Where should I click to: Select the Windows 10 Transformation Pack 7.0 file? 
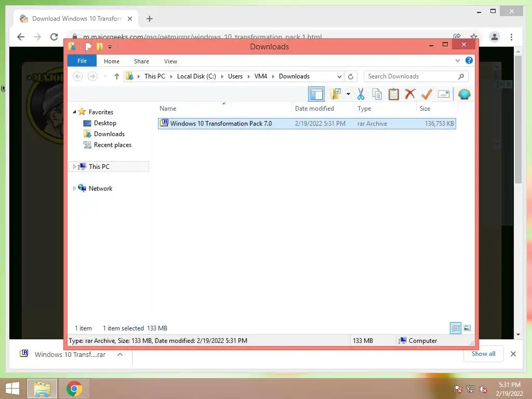tap(307, 124)
